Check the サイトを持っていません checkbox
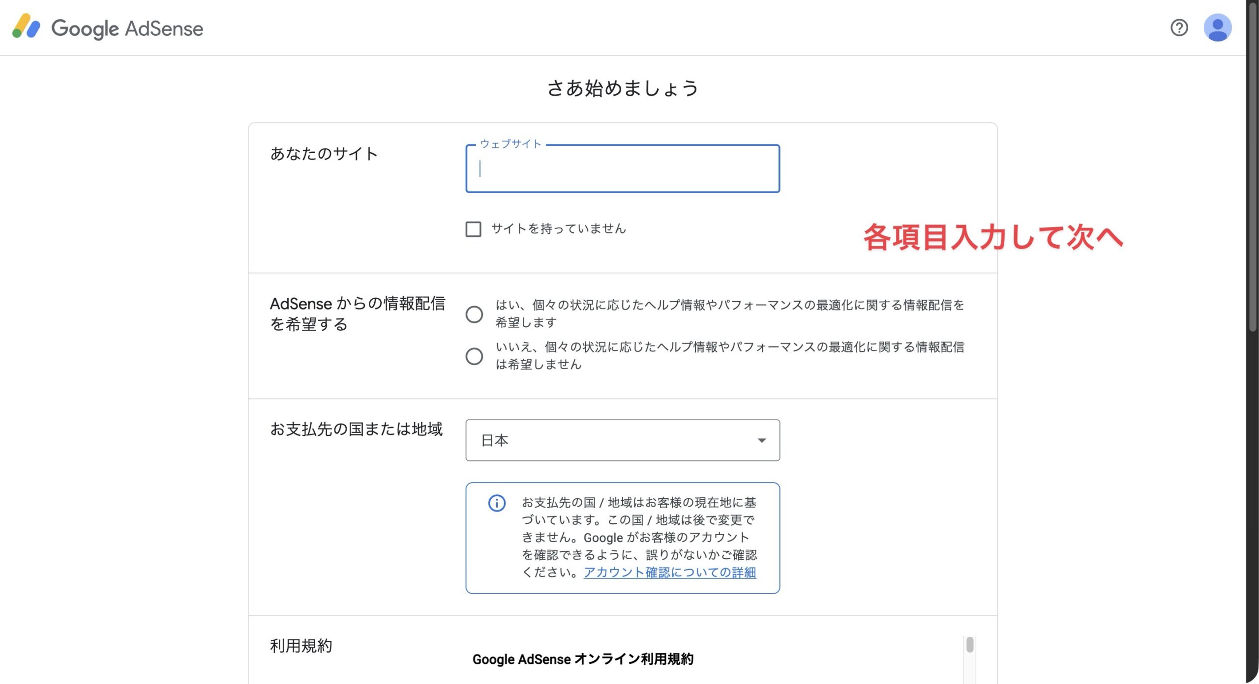The image size is (1259, 684). 473,229
